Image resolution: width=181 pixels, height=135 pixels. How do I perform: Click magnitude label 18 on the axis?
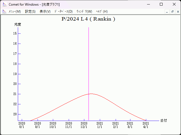point(15,64)
